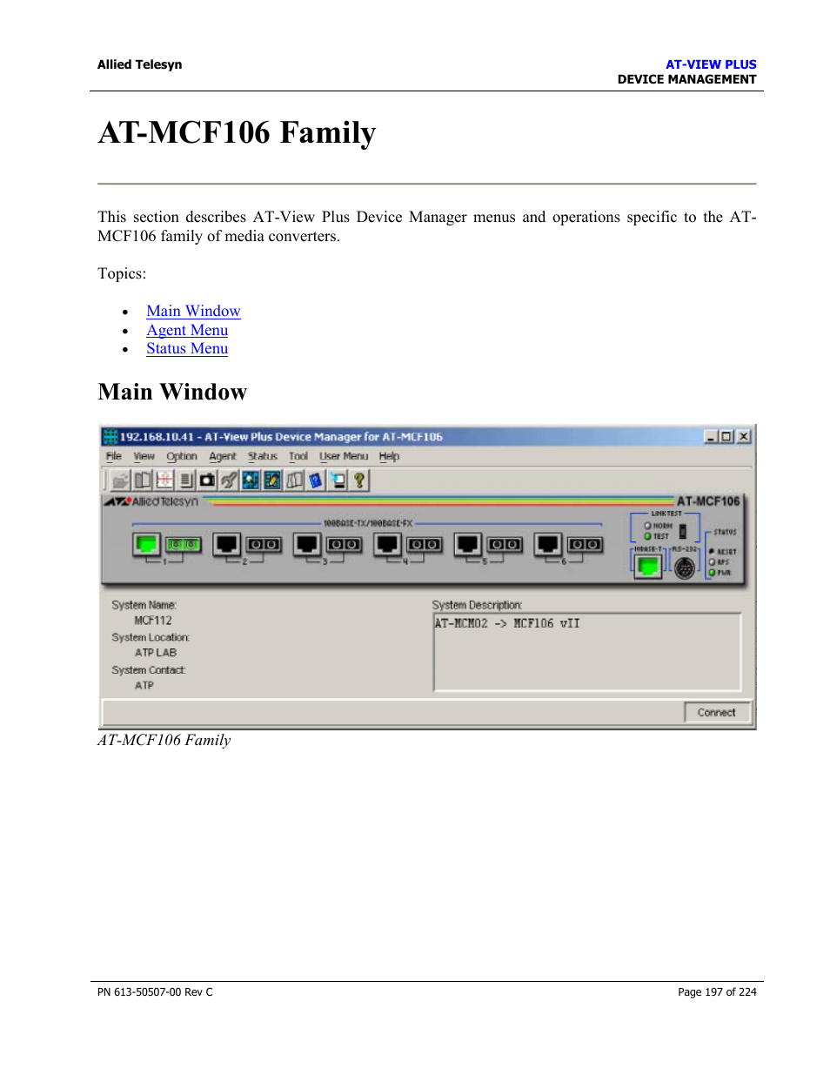Select the black twisted-pair port 5
The height and width of the screenshot is (1075, 830).
tap(467, 545)
